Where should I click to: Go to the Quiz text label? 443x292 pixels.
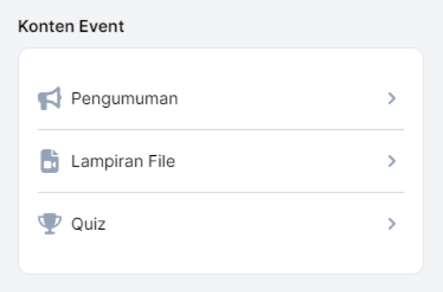tap(89, 224)
